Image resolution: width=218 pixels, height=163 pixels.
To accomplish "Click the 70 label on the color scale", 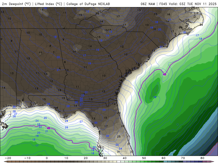I will 183,158.
